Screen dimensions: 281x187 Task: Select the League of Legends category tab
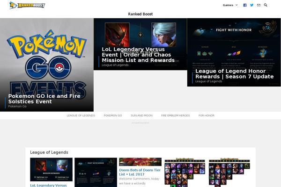tap(81, 115)
